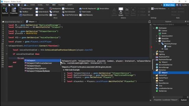189x106 pixels.
Task: Collapse the ribbon with the chevron
Action: click(x=162, y=5)
